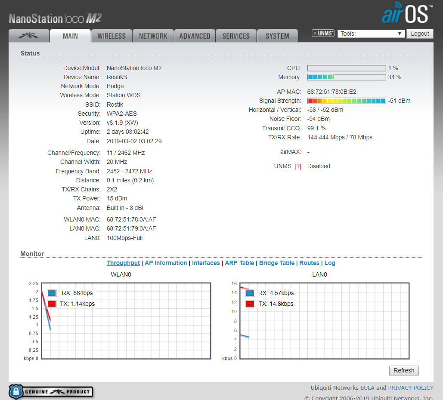This screenshot has width=443, height=400.
Task: Open the AP Information link
Action: point(166,263)
